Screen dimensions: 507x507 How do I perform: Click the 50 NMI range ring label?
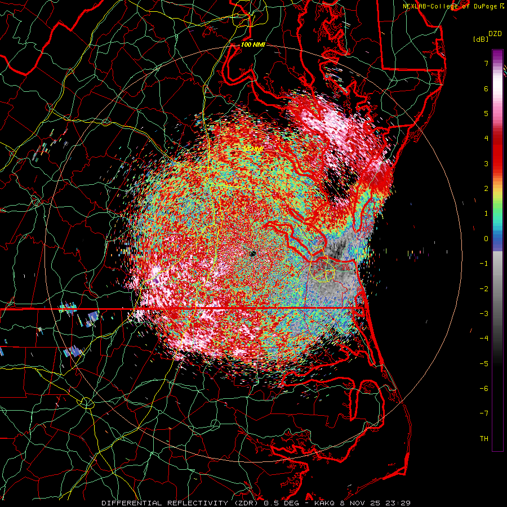pos(253,149)
